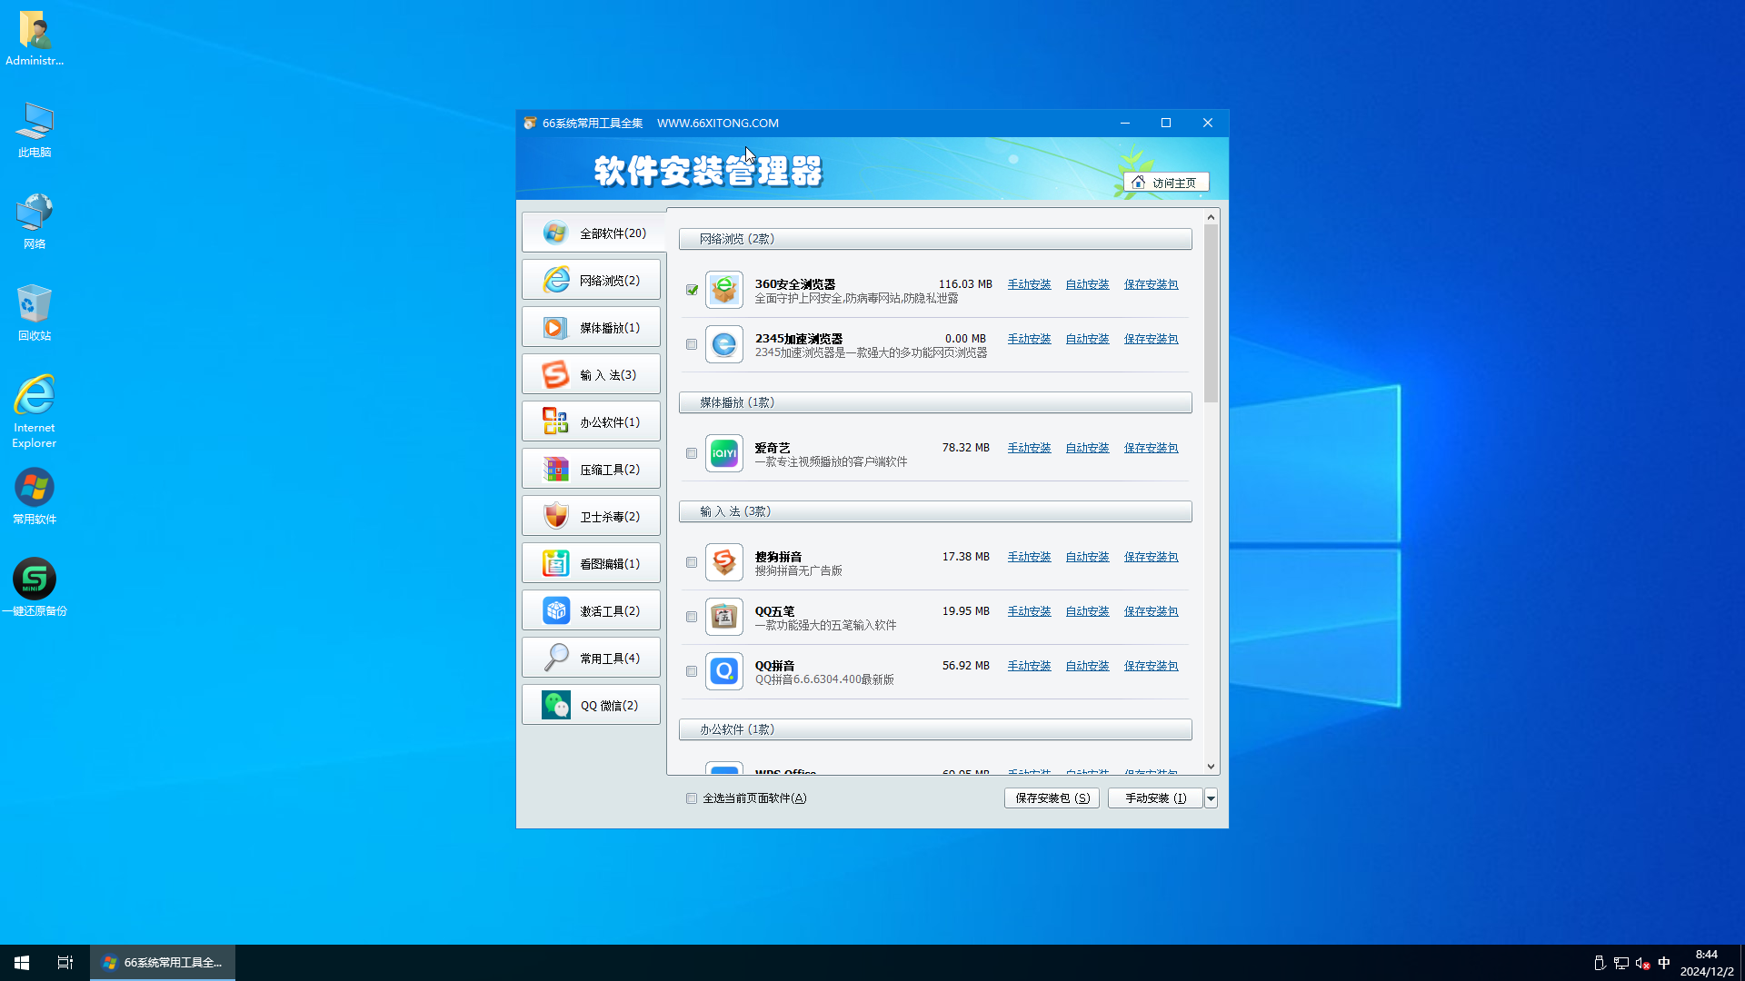Click 保存安装包 link for 爱奇艺
1745x981 pixels.
(x=1151, y=448)
